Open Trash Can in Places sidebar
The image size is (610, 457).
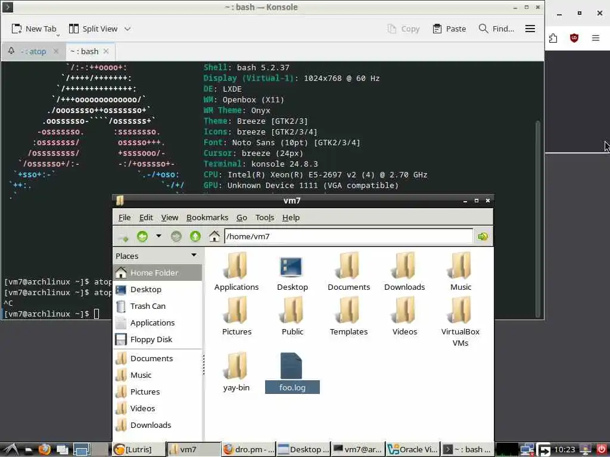coord(157,306)
